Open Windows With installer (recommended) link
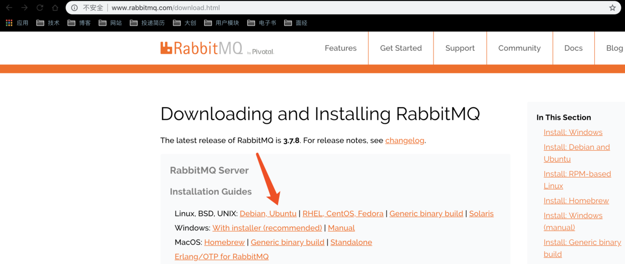The image size is (625, 264). [x=267, y=228]
